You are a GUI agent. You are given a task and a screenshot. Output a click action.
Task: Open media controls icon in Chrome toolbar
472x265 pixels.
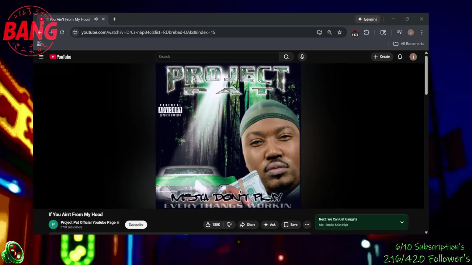[x=399, y=32]
